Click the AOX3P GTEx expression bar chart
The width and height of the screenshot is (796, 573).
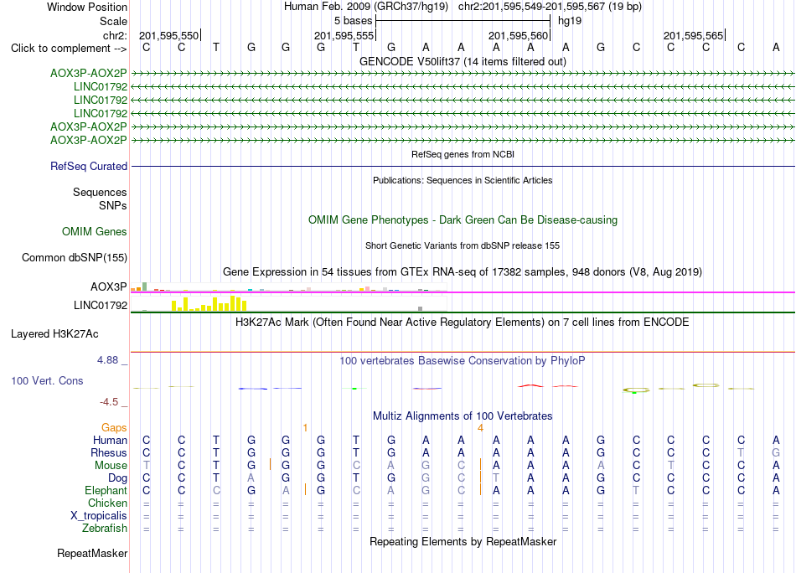(x=288, y=287)
